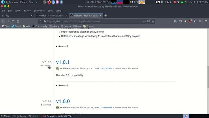Show site security padlock info
Screen dimensions: 209x118
pyautogui.click(x=45, y=21)
